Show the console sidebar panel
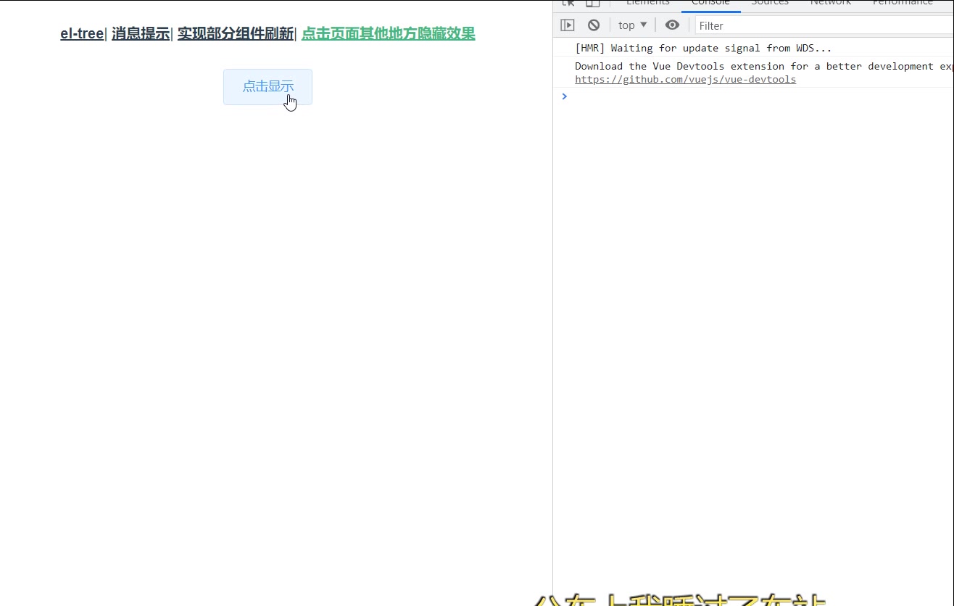Viewport: 954px width, 606px height. (568, 25)
